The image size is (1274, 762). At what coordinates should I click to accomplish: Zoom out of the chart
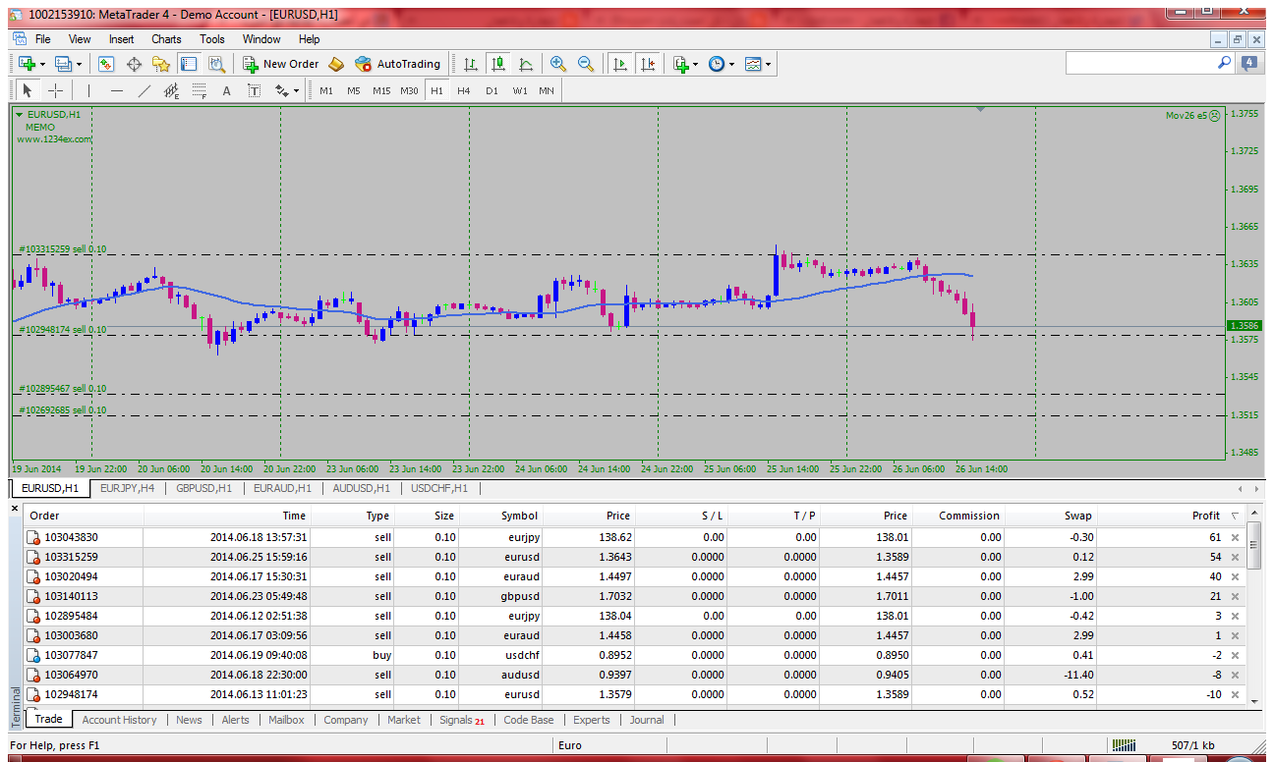tap(586, 64)
